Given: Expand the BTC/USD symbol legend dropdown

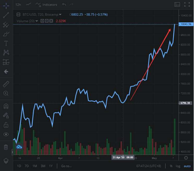Looking at the screenshot, I should [60, 14].
